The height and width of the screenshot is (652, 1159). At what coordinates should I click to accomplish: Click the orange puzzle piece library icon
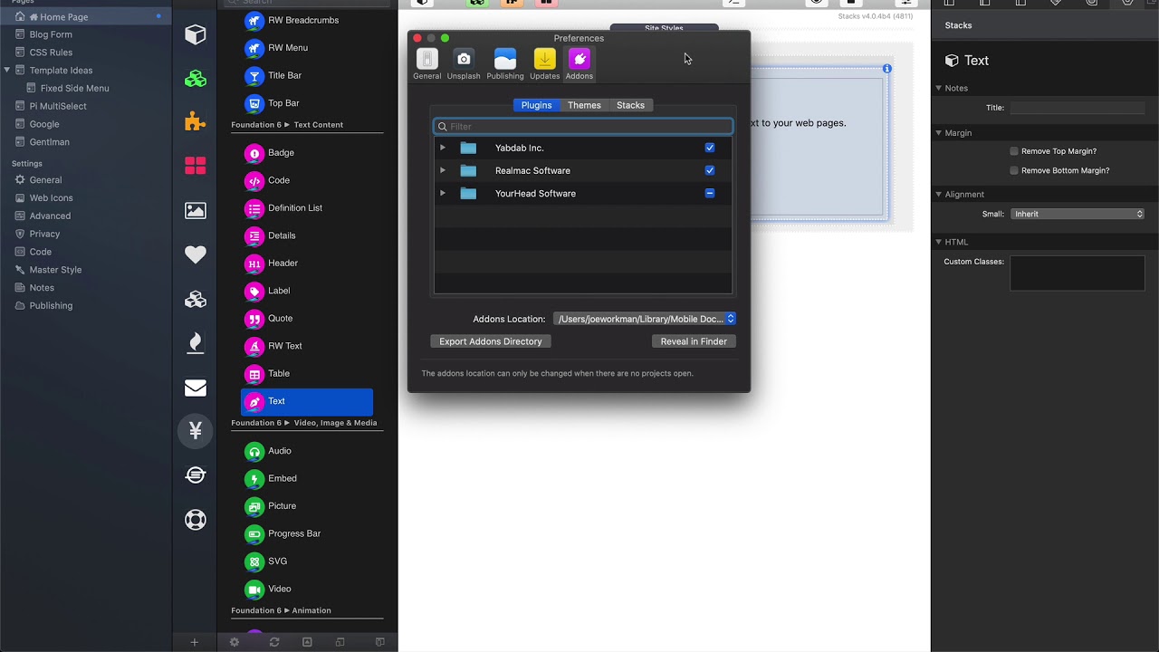(x=196, y=122)
